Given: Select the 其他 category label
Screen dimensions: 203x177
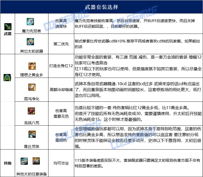Looking at the screenshot, I should 8,163.
